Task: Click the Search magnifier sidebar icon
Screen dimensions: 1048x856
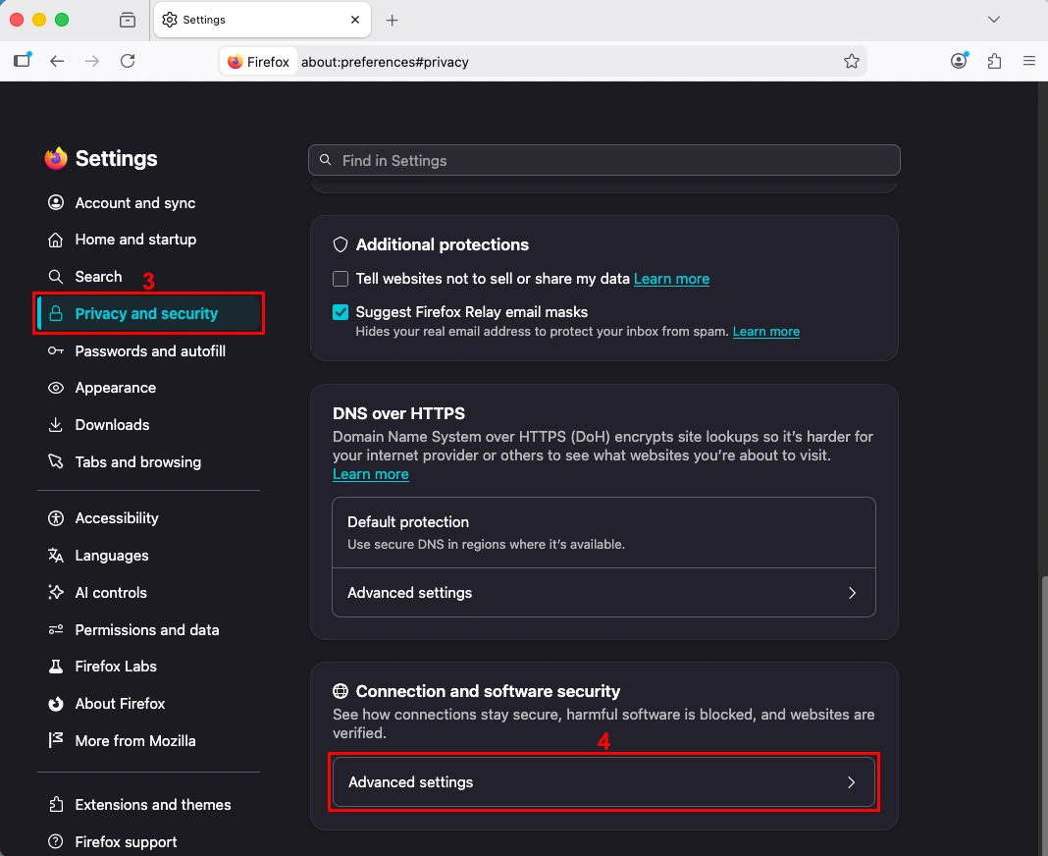Action: [56, 277]
